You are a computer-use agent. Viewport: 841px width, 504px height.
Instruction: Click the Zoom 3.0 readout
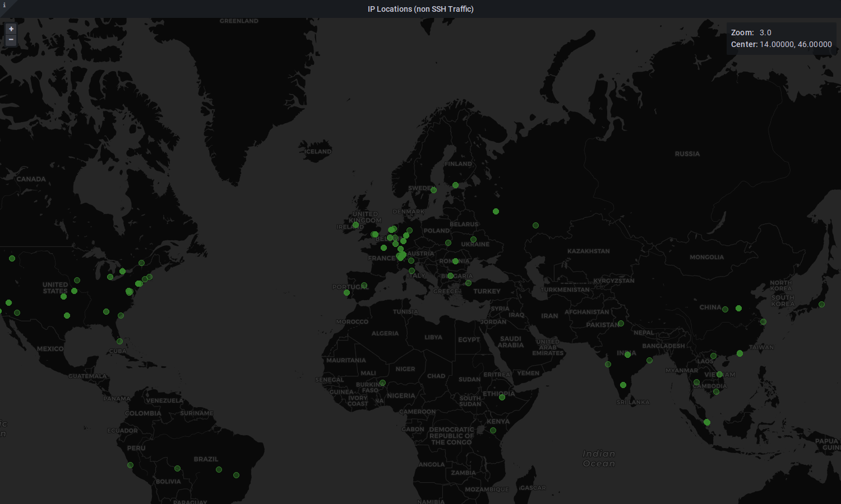click(x=751, y=32)
